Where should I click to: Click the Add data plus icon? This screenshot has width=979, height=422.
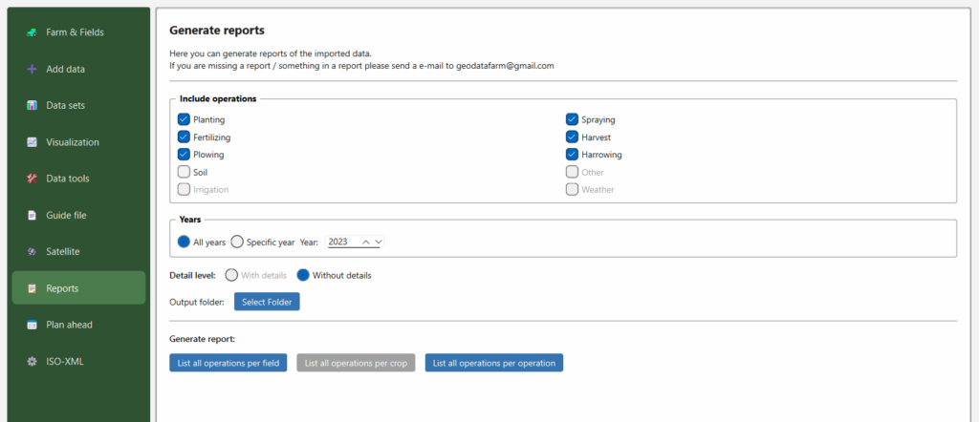[x=32, y=69]
